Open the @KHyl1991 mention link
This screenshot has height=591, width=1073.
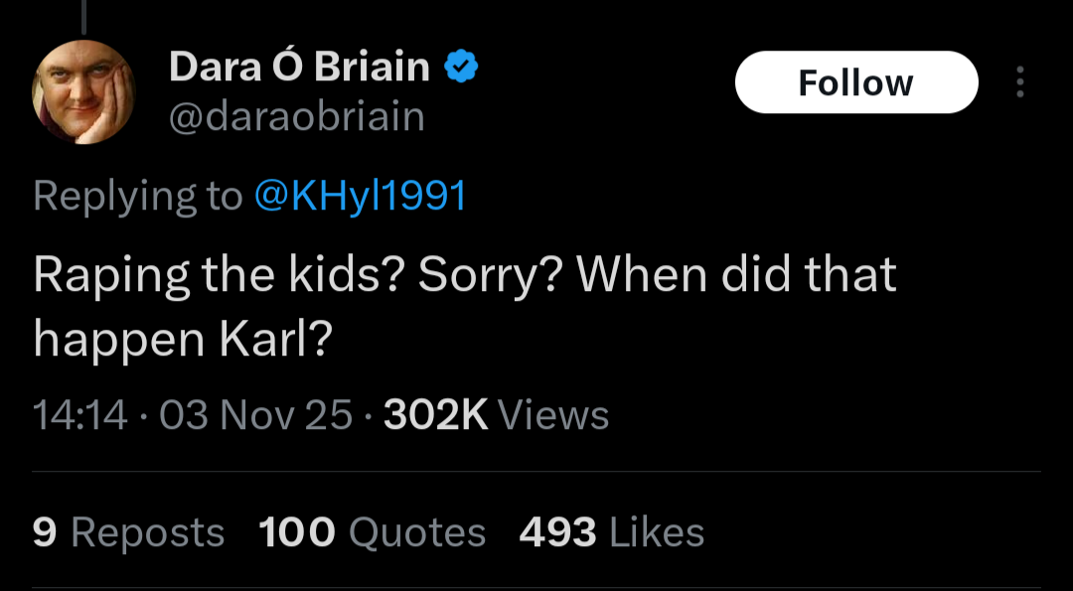coord(360,196)
